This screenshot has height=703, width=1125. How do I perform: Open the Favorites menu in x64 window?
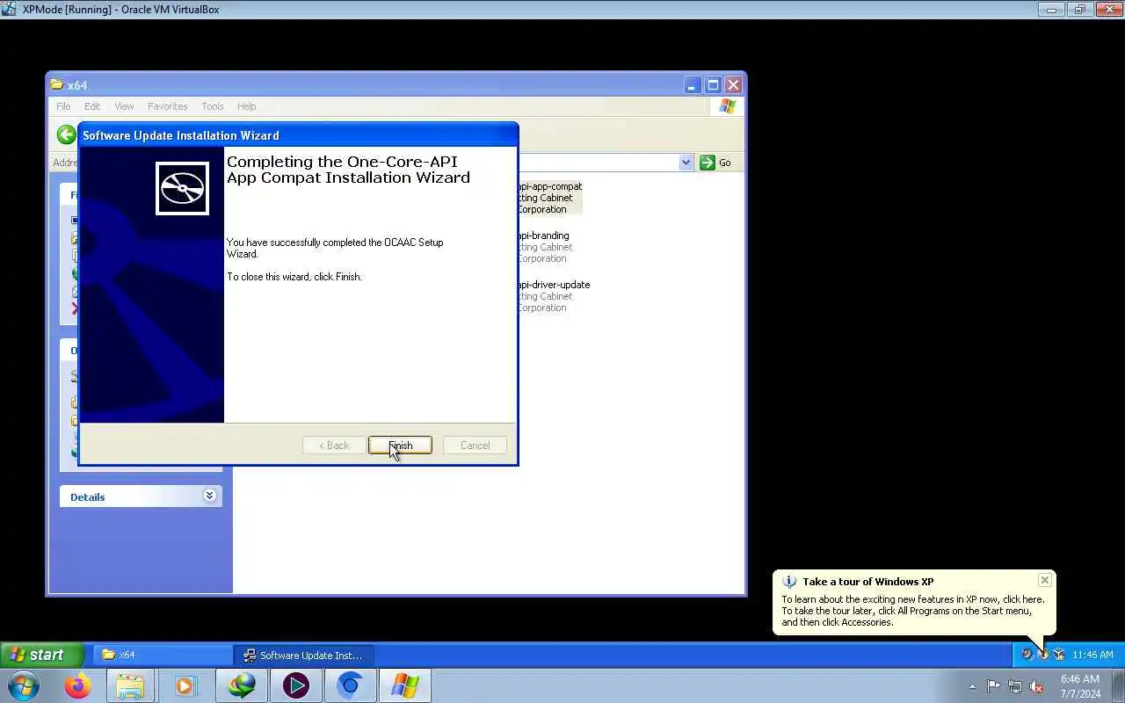(167, 106)
